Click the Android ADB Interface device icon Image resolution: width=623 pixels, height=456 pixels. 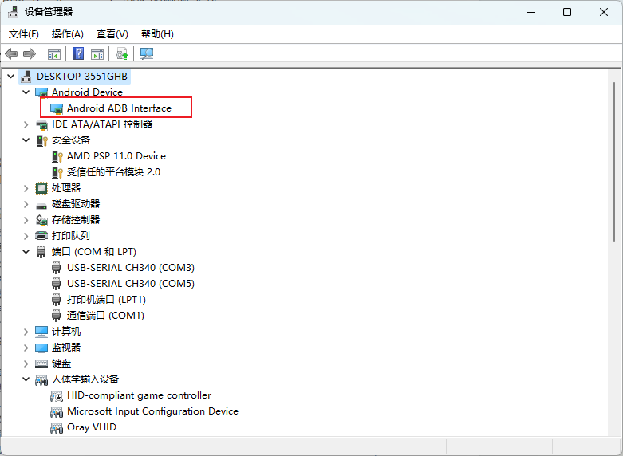point(57,108)
